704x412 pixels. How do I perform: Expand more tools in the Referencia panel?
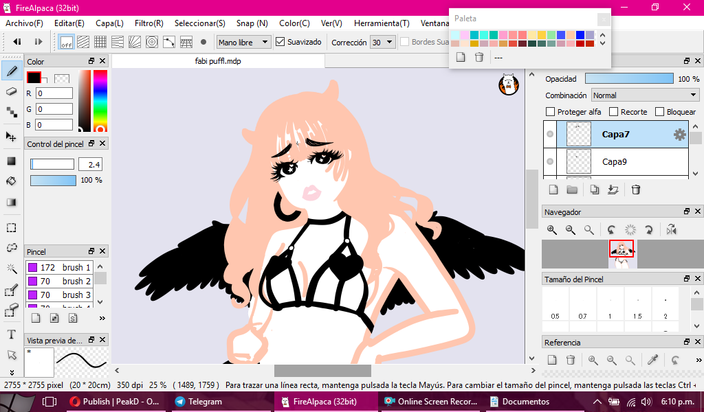coord(698,360)
